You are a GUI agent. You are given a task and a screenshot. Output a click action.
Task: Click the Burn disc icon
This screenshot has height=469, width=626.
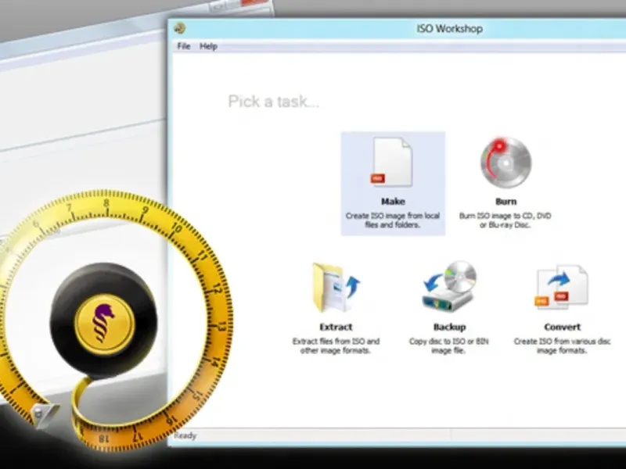pyautogui.click(x=505, y=163)
